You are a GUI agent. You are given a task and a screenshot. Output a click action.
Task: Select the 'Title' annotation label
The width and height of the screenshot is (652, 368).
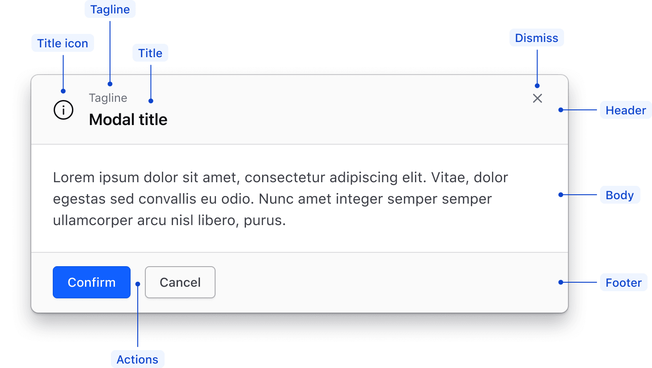click(x=150, y=53)
